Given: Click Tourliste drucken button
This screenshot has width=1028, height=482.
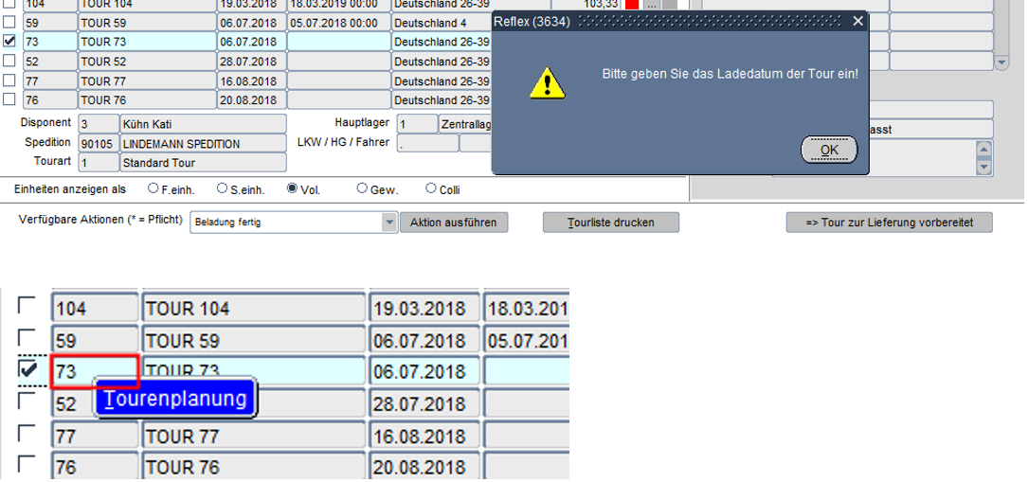Looking at the screenshot, I should [x=610, y=223].
